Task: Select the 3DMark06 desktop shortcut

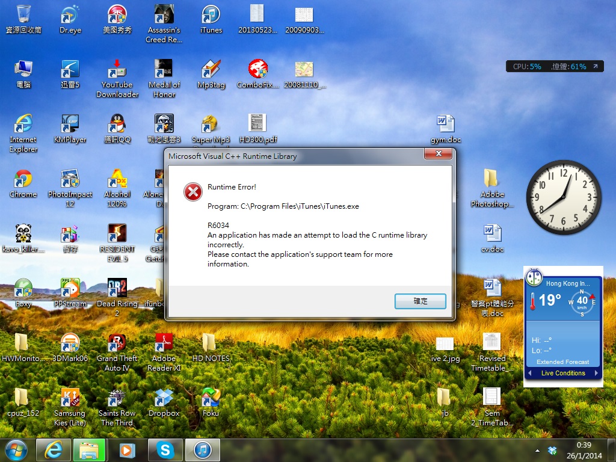Action: point(70,347)
